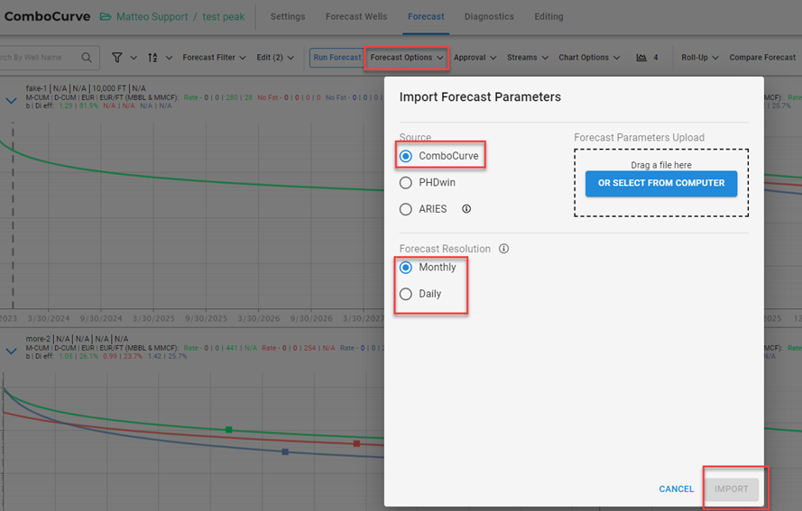
Task: Click the Import button
Action: pos(731,489)
